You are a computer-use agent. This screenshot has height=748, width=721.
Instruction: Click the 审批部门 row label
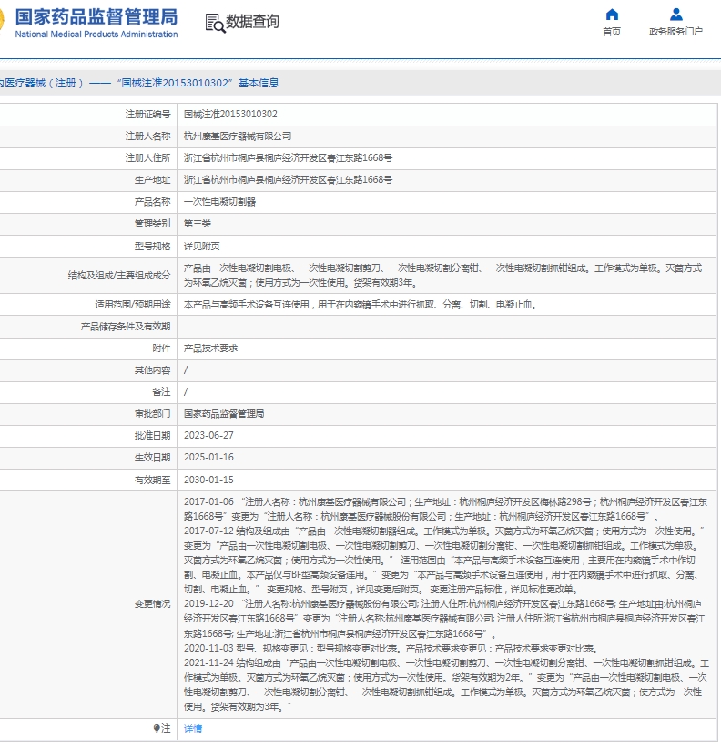click(x=152, y=414)
